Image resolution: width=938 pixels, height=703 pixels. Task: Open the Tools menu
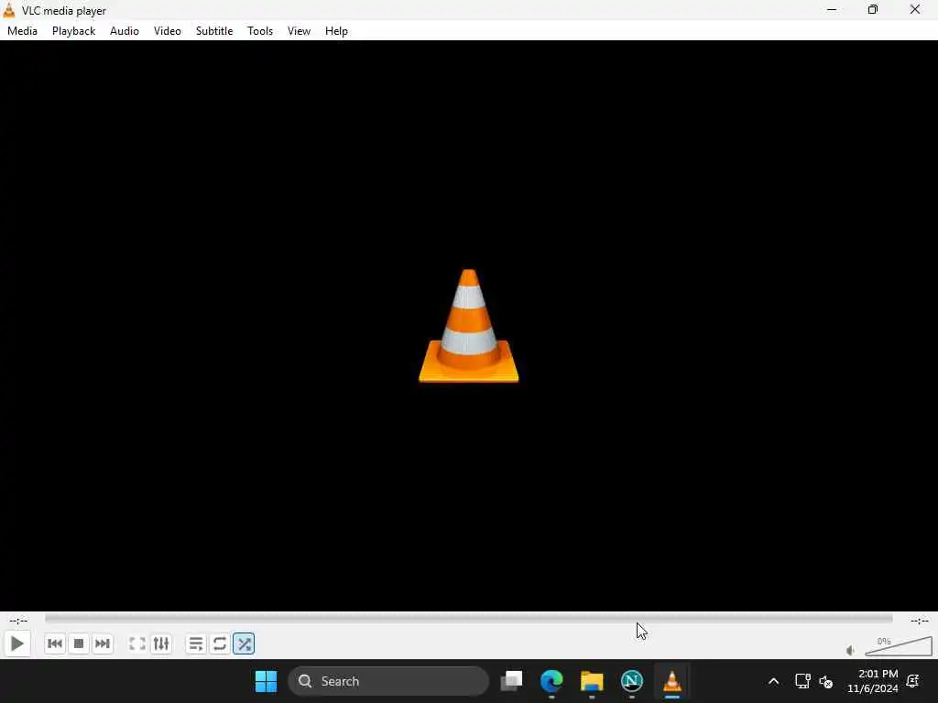tap(260, 31)
